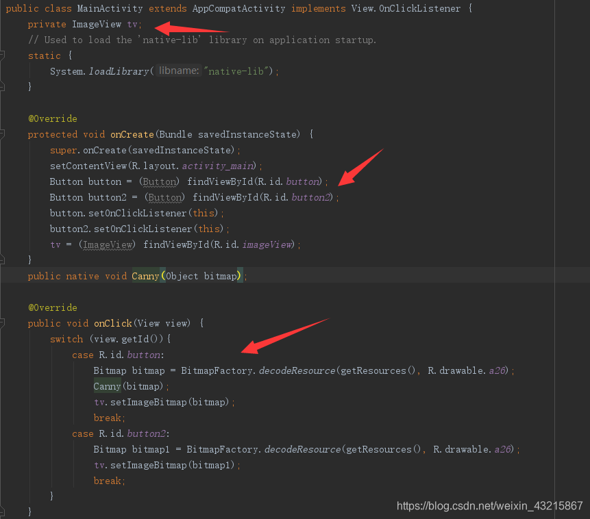Collapse the static block fold marker
This screenshot has height=519, width=590.
(x=2, y=55)
